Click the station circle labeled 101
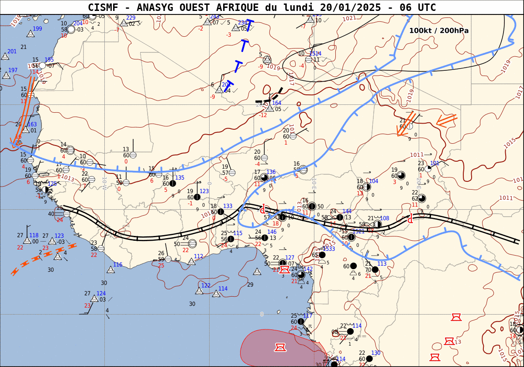 (x=428, y=169)
